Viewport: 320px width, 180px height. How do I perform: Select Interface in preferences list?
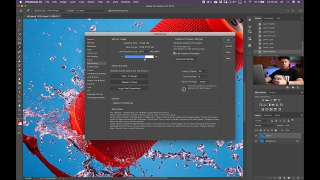pyautogui.click(x=91, y=42)
